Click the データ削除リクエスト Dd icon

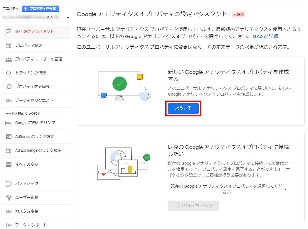tap(9, 101)
